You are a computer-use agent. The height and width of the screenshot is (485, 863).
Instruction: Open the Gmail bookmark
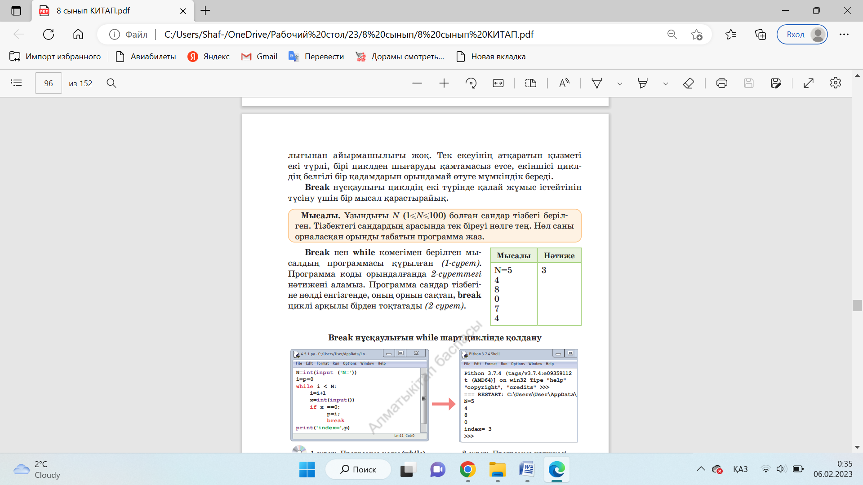[259, 57]
